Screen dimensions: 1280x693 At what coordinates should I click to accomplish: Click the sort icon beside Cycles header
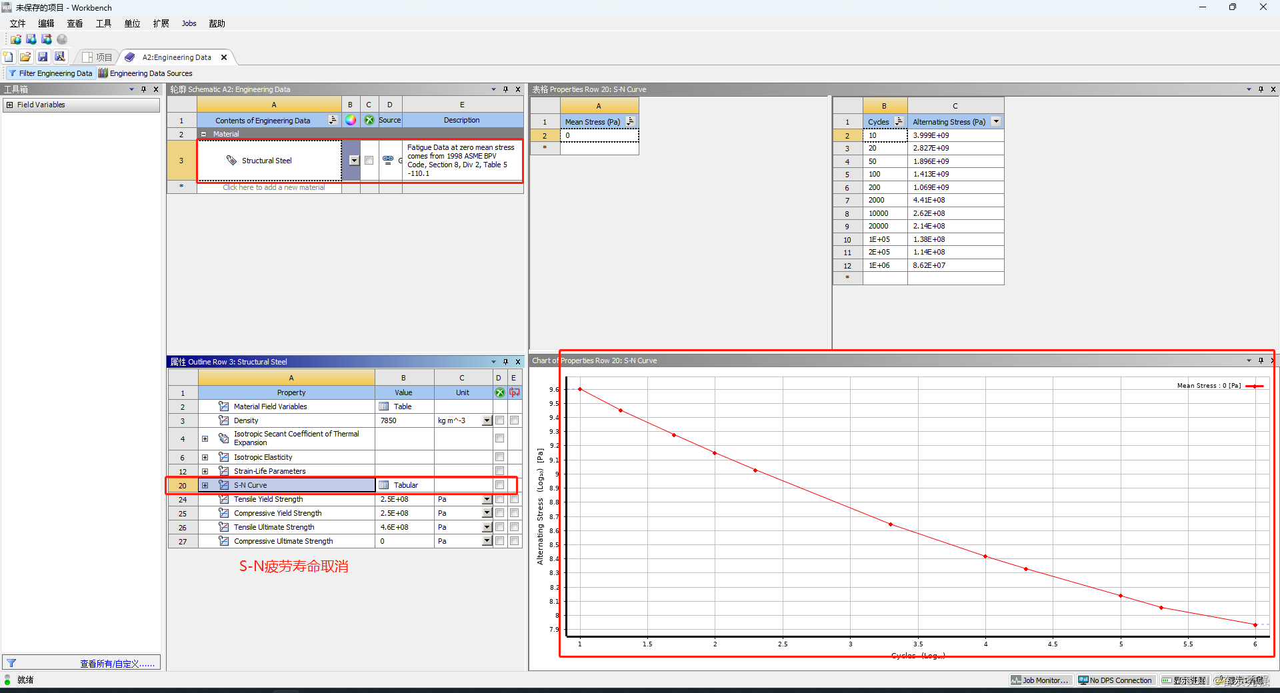[899, 121]
